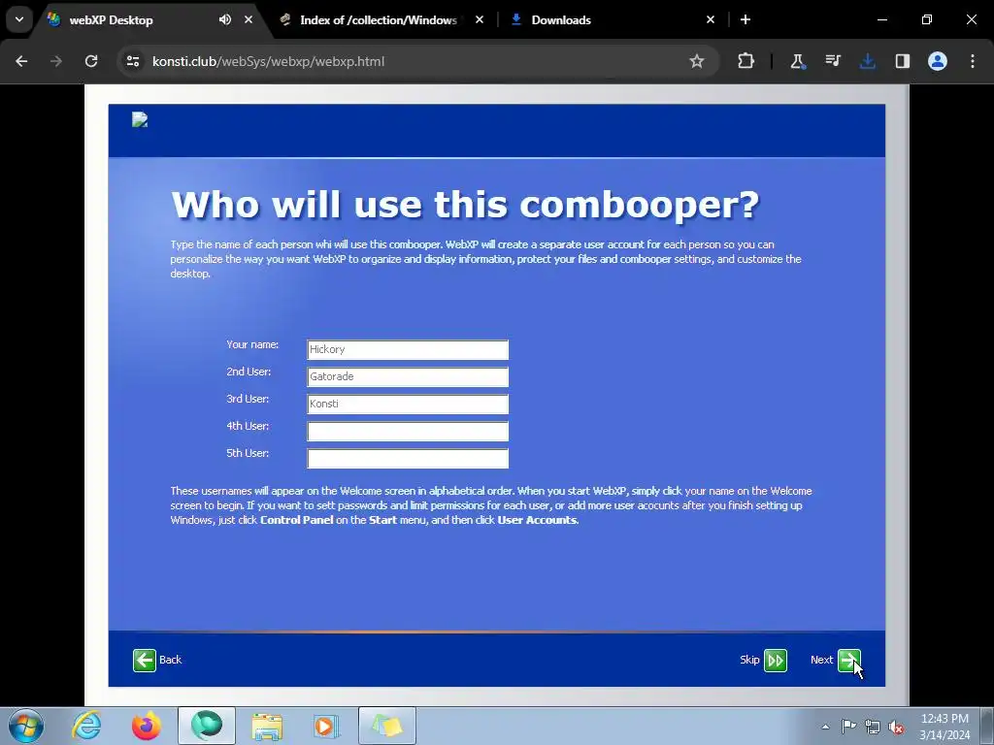Image resolution: width=994 pixels, height=745 pixels.
Task: Mute the webXP Desktop tab audio
Action: pos(225,19)
